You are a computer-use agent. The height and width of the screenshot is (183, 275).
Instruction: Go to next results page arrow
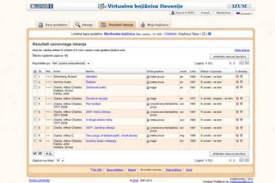241,63
